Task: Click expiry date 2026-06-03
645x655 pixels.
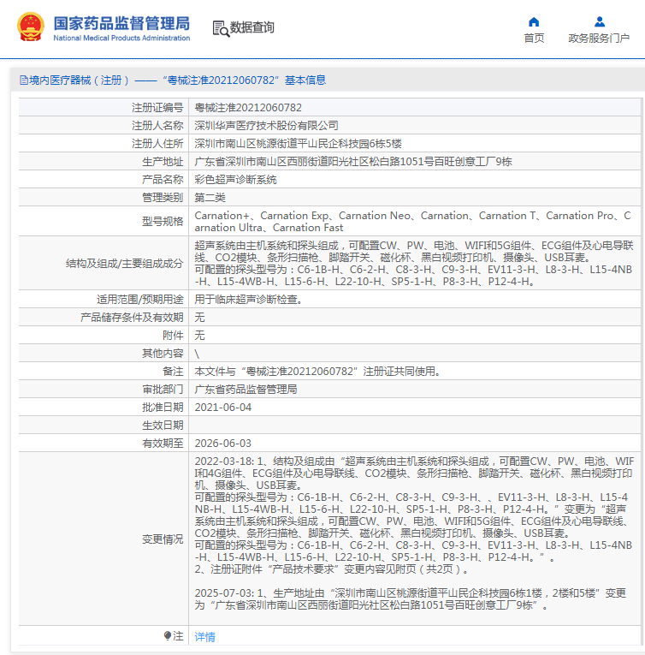Action: (x=223, y=444)
